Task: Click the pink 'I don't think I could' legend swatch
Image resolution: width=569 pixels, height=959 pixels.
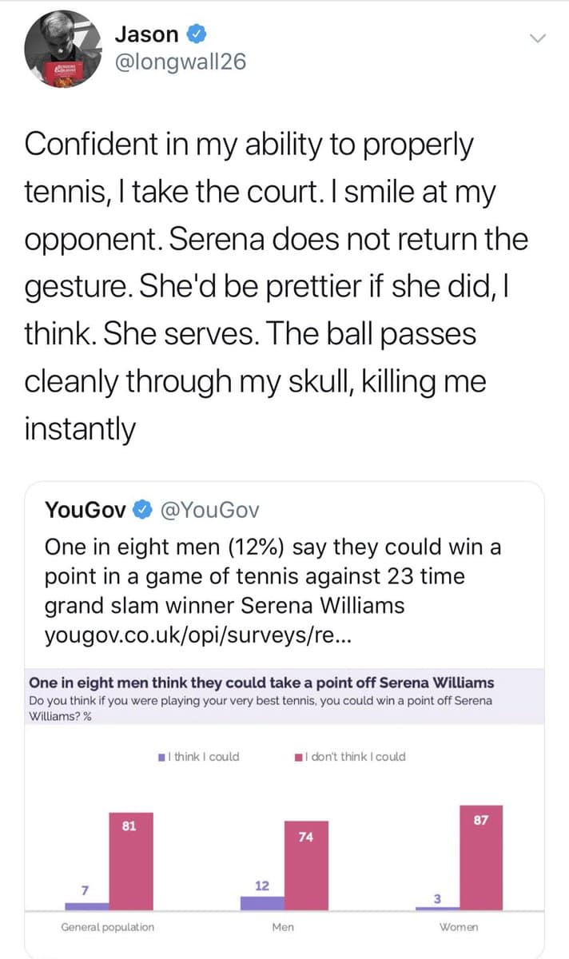Action: point(297,757)
